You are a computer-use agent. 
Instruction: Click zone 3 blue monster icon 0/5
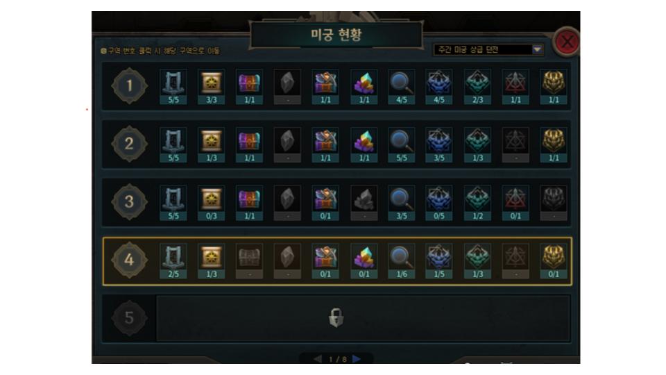(439, 203)
